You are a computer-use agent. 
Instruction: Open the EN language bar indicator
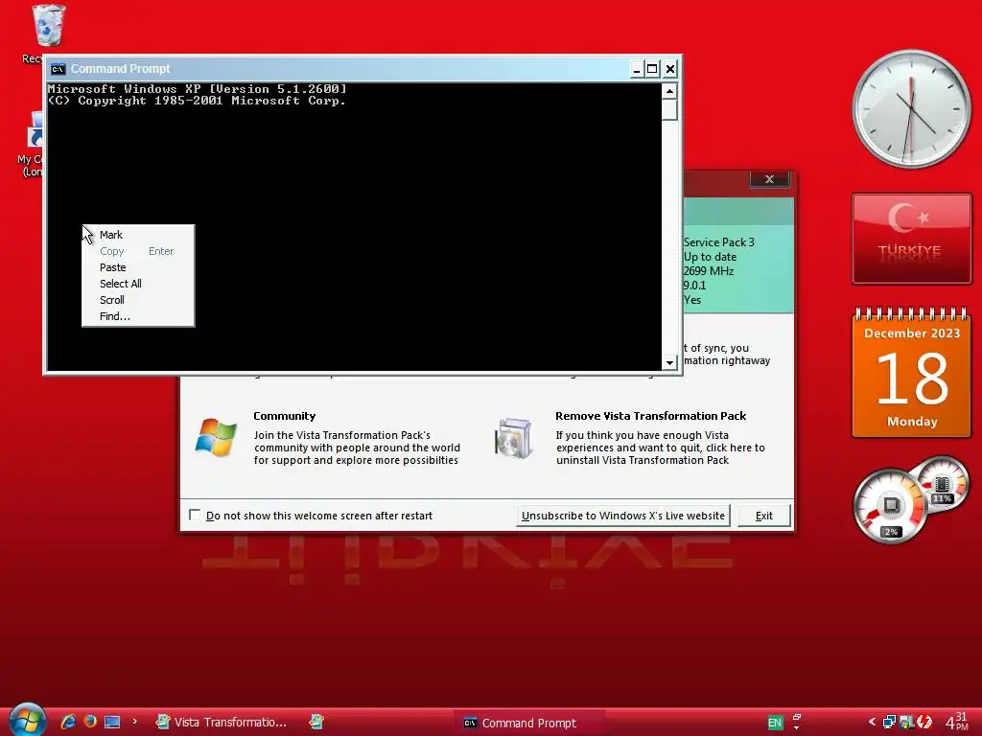(775, 723)
